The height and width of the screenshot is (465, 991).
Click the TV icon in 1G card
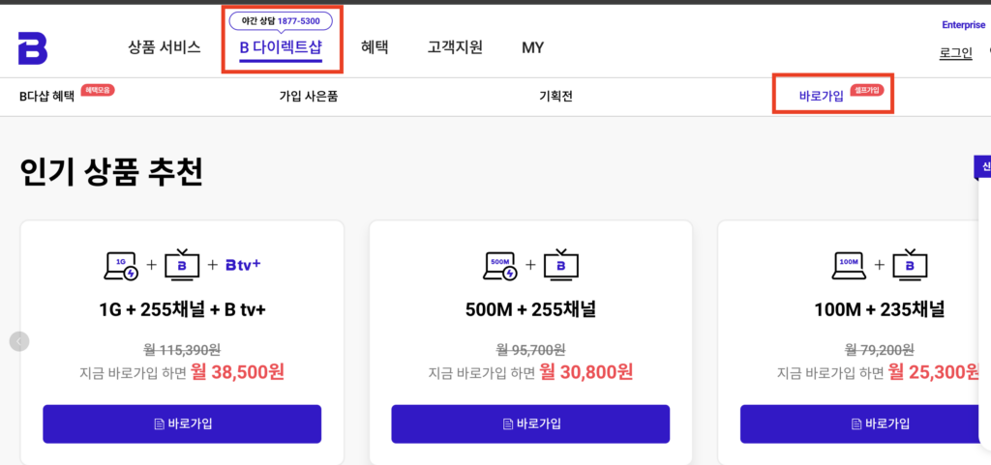point(182,265)
